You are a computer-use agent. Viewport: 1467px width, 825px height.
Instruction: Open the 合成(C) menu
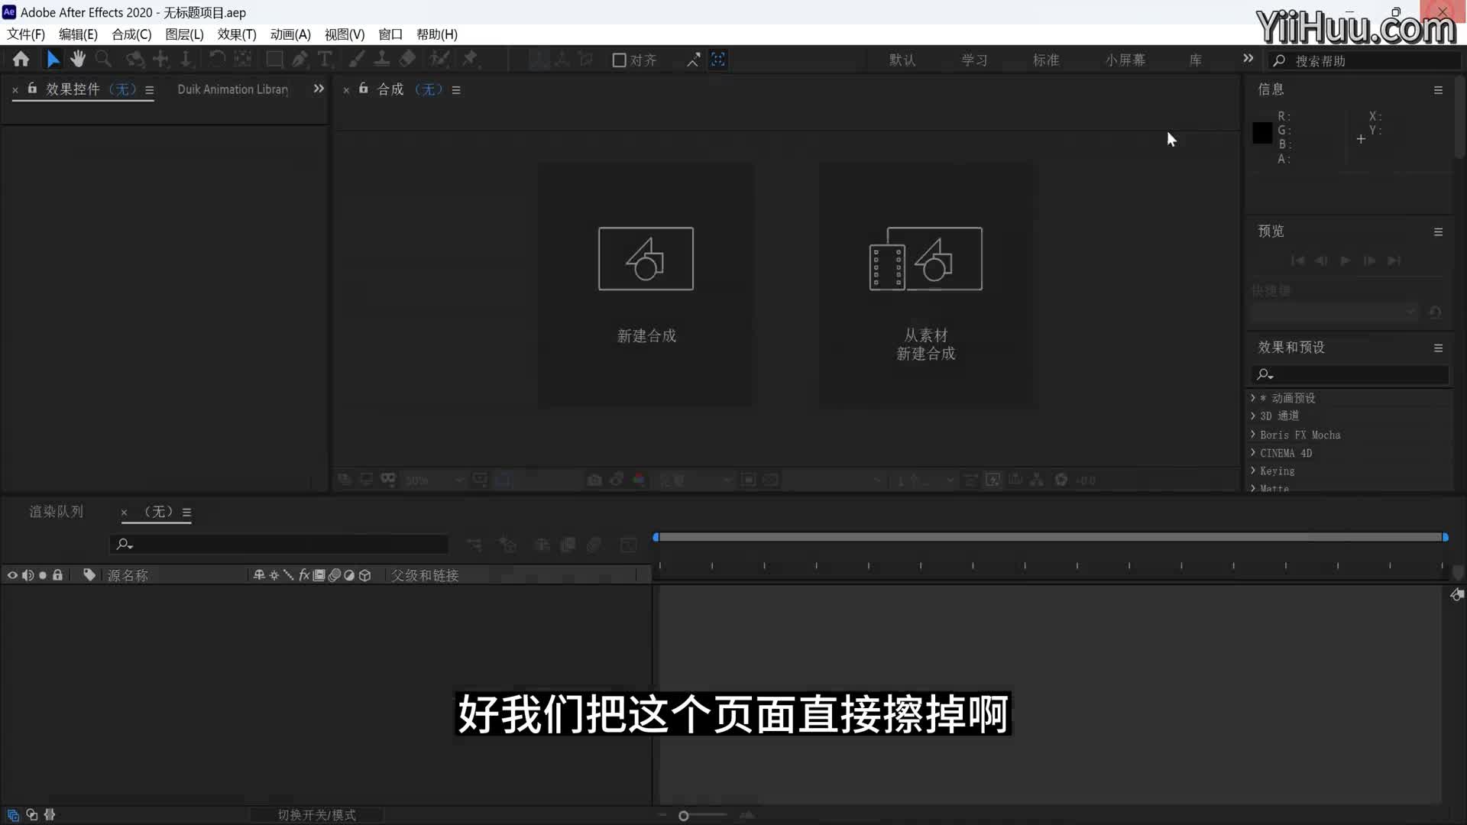(131, 34)
